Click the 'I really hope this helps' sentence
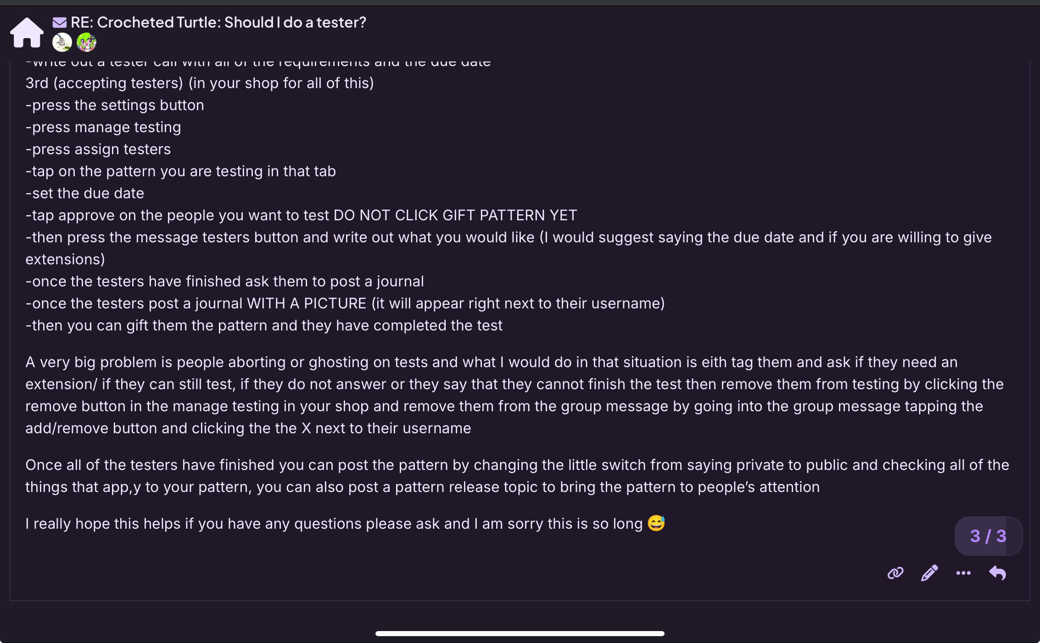Viewport: 1040px width, 643px height. pyautogui.click(x=334, y=524)
